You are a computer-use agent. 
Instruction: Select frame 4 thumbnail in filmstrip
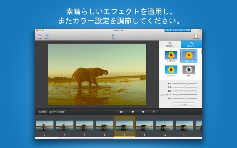45,126
